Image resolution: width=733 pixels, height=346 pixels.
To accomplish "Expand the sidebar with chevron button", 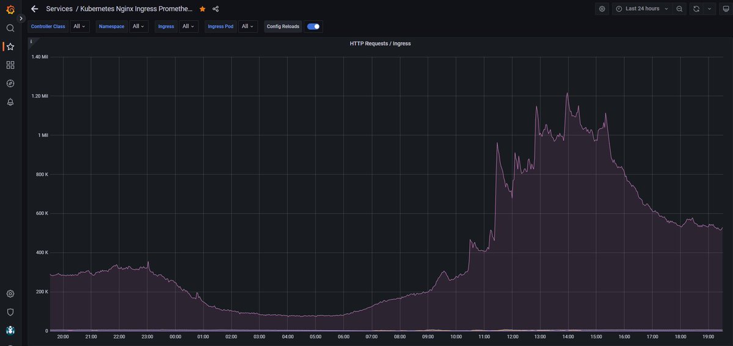I will (x=21, y=19).
